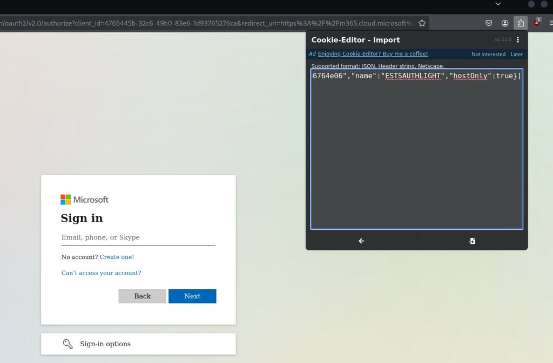Click the Microsoft logo

click(x=84, y=200)
